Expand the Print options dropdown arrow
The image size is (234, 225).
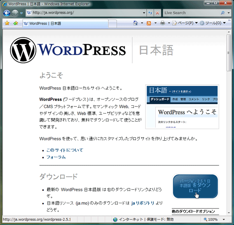pyautogui.click(x=169, y=23)
